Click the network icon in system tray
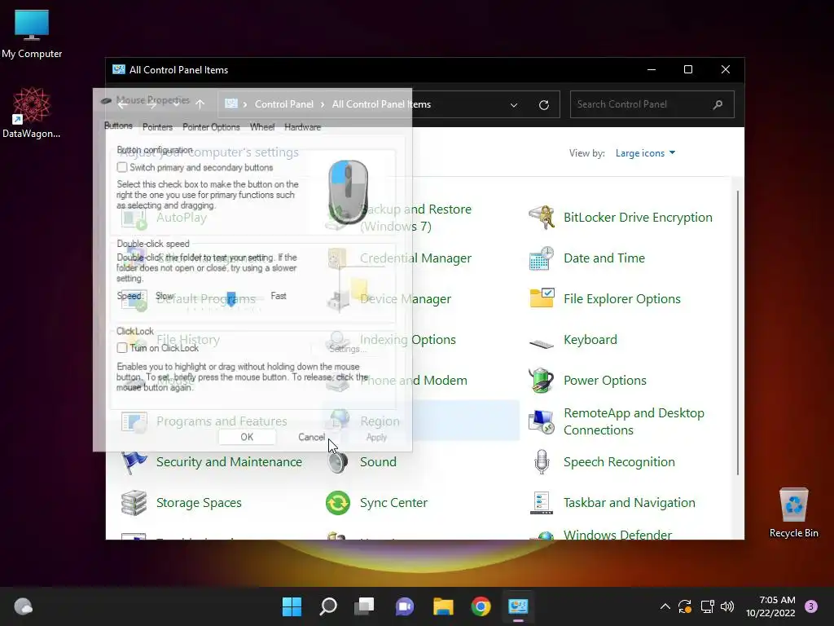Screen dimensions: 834x626 pyautogui.click(x=707, y=606)
